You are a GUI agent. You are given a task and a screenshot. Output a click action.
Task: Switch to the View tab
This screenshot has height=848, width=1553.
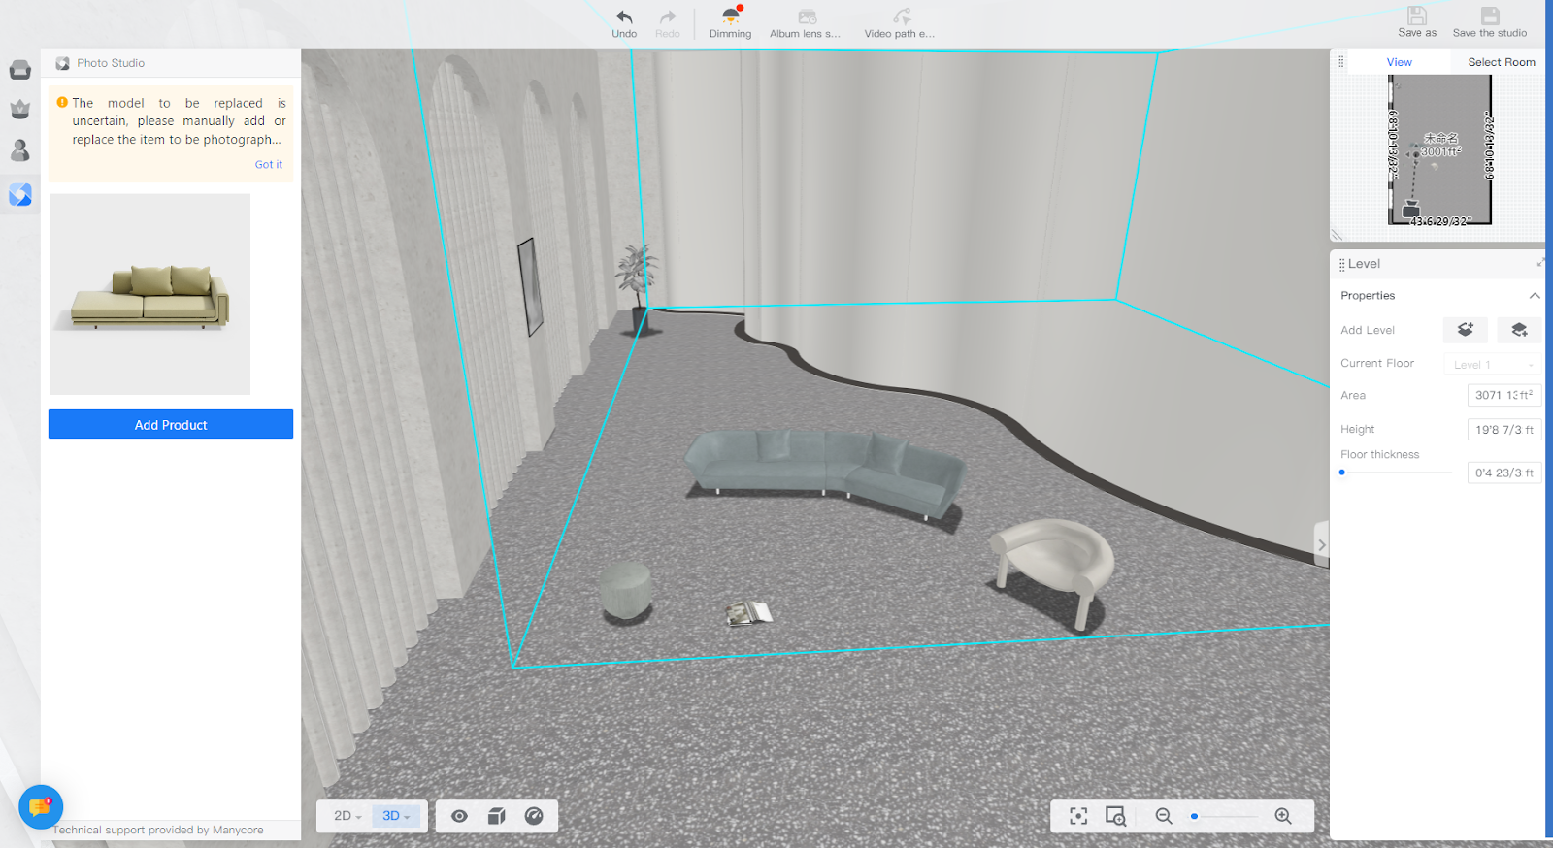pos(1399,62)
